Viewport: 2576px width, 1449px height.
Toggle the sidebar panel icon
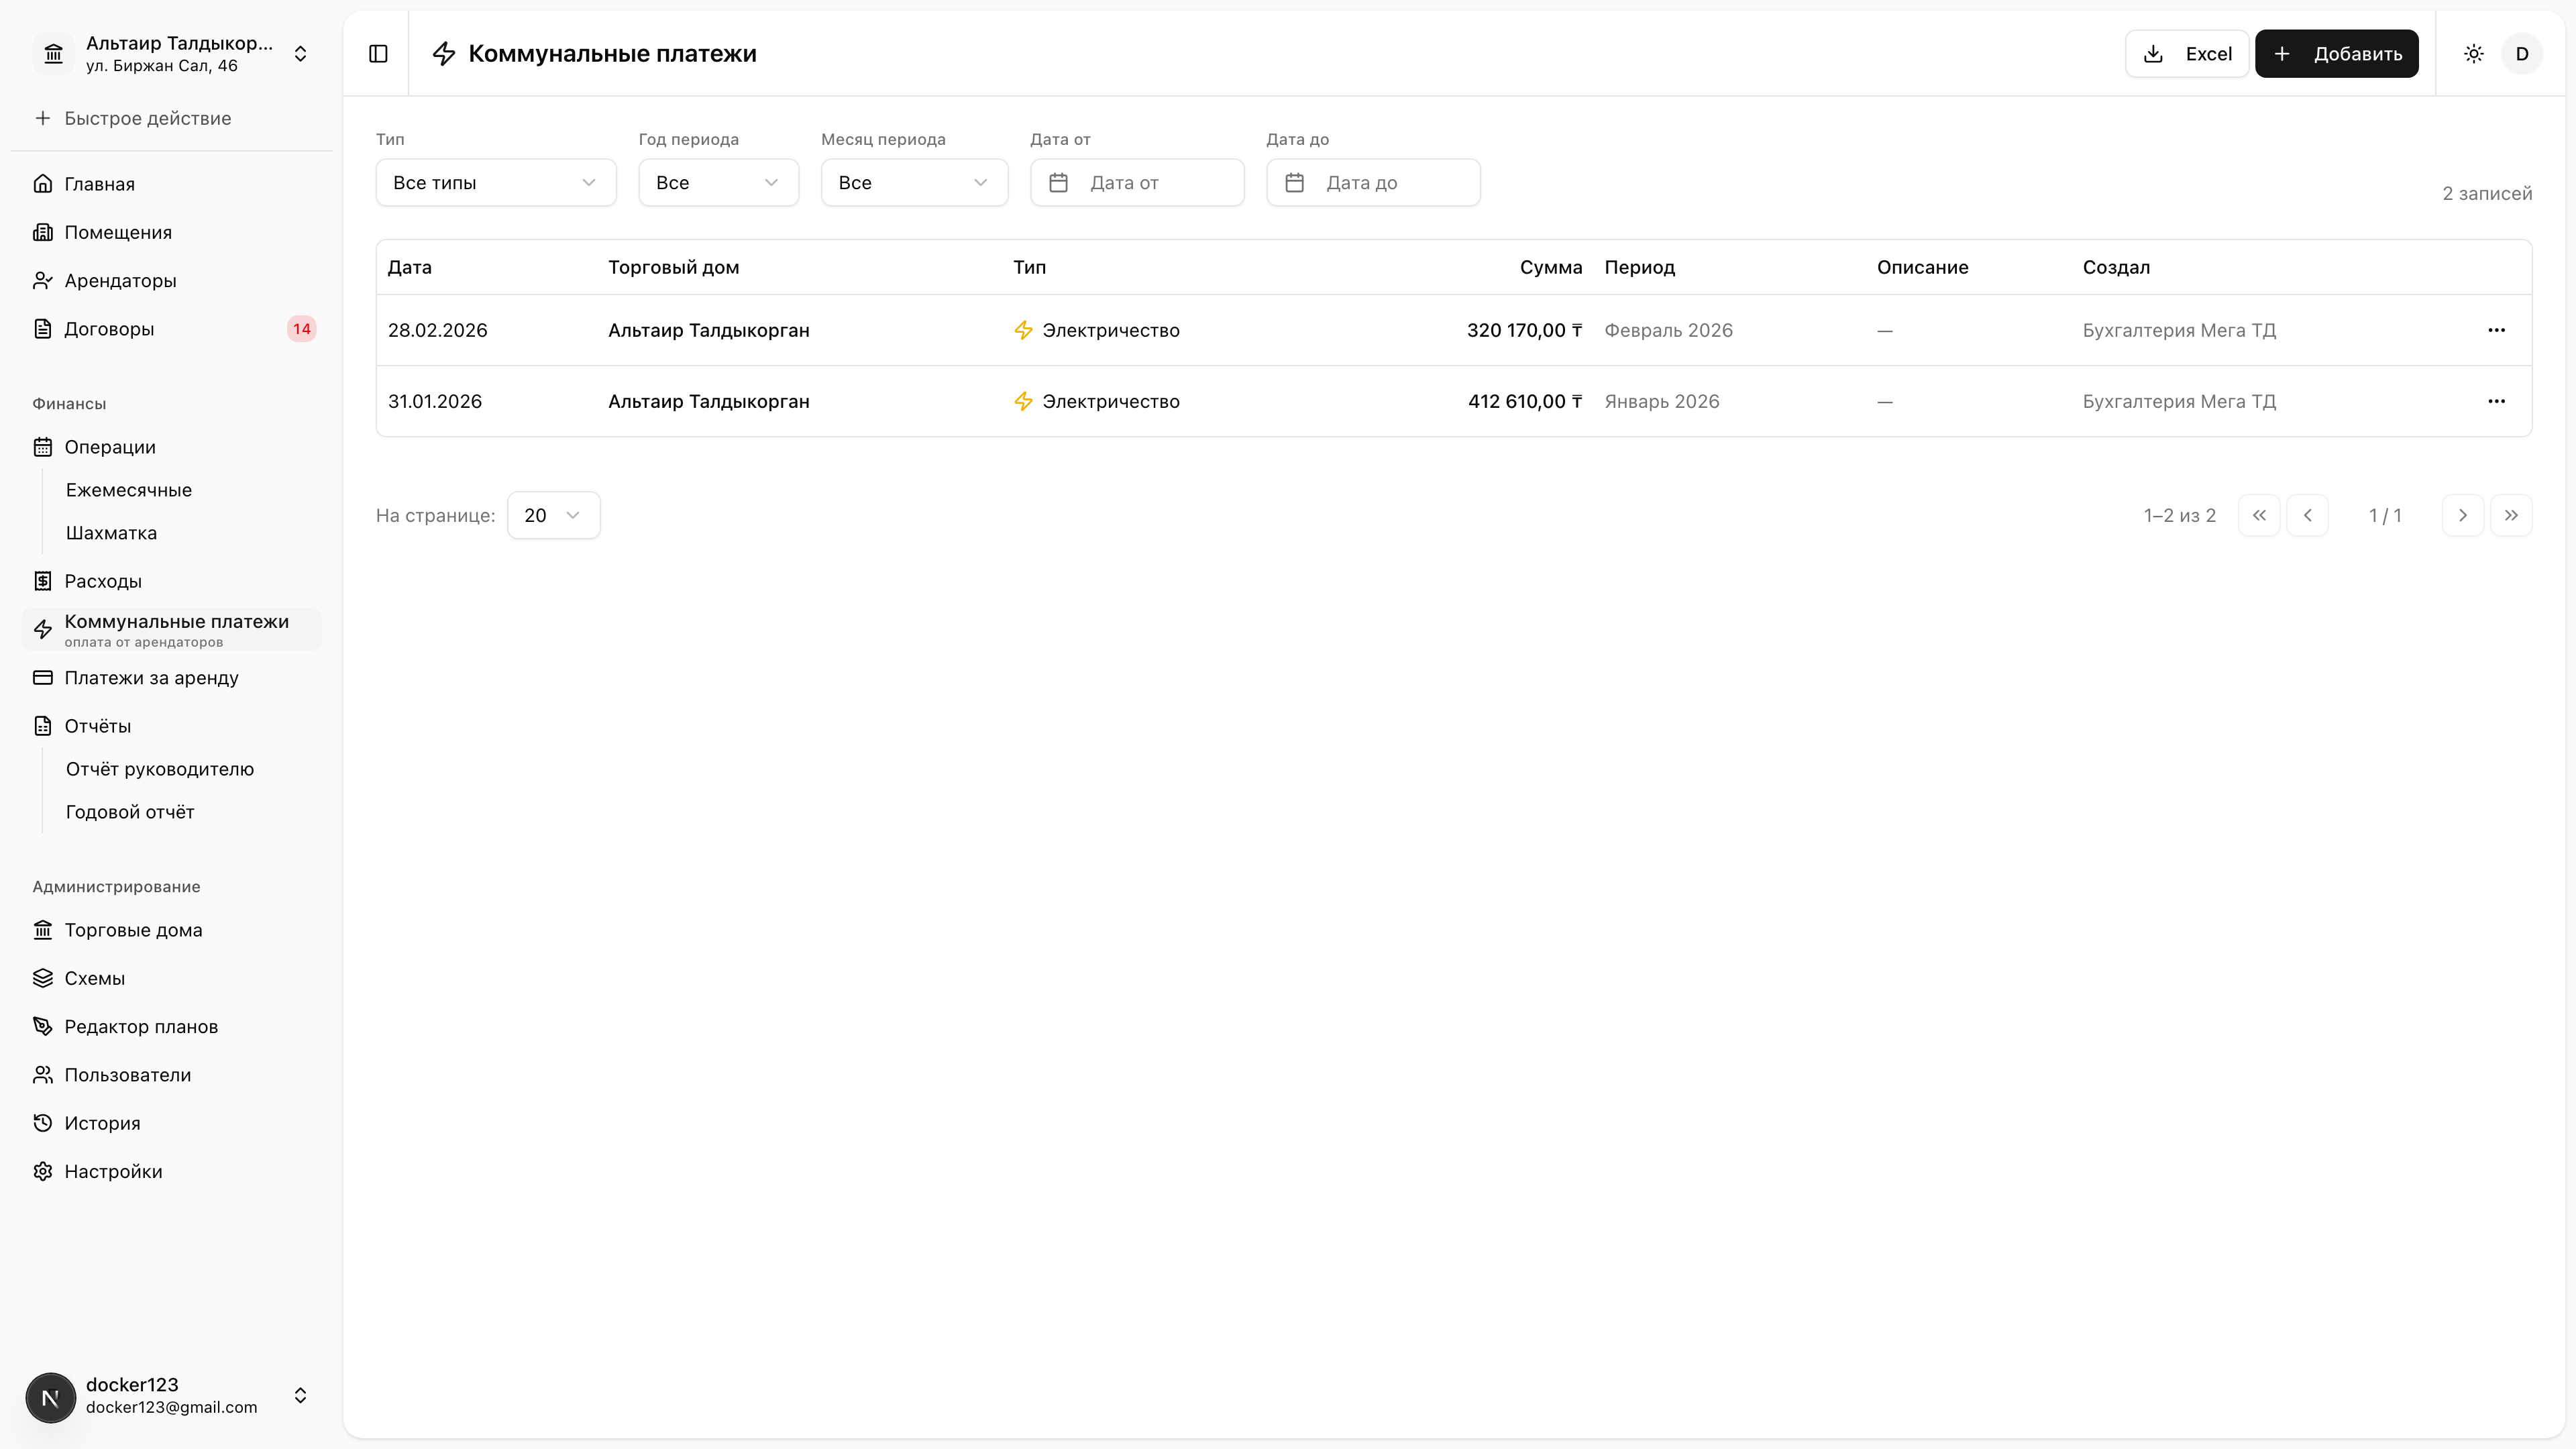coord(378,54)
